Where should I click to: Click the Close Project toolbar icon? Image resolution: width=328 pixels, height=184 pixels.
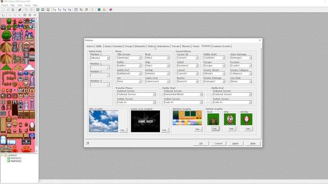(13, 10)
